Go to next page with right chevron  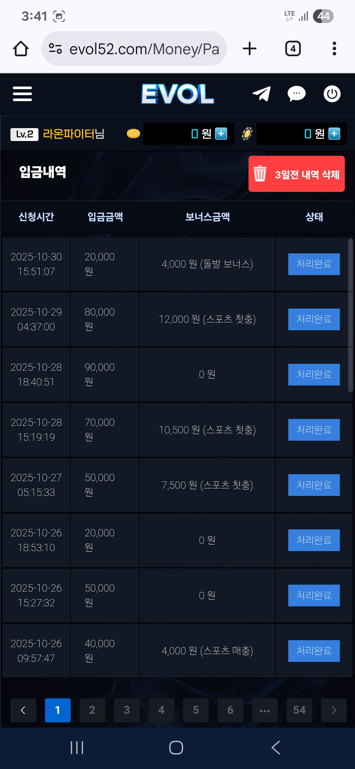[x=334, y=710]
